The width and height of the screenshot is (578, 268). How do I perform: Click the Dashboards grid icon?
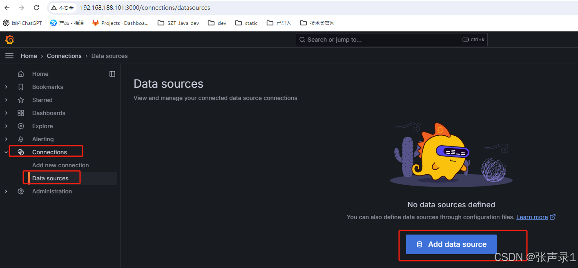[21, 113]
